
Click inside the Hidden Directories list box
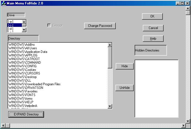point(156,89)
